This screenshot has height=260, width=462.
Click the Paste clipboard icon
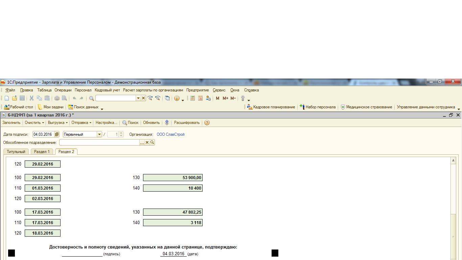pos(47,98)
